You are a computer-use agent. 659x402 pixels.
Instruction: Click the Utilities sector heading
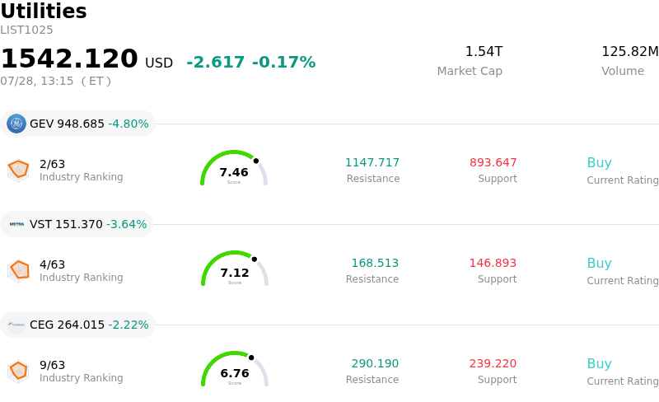tap(44, 11)
